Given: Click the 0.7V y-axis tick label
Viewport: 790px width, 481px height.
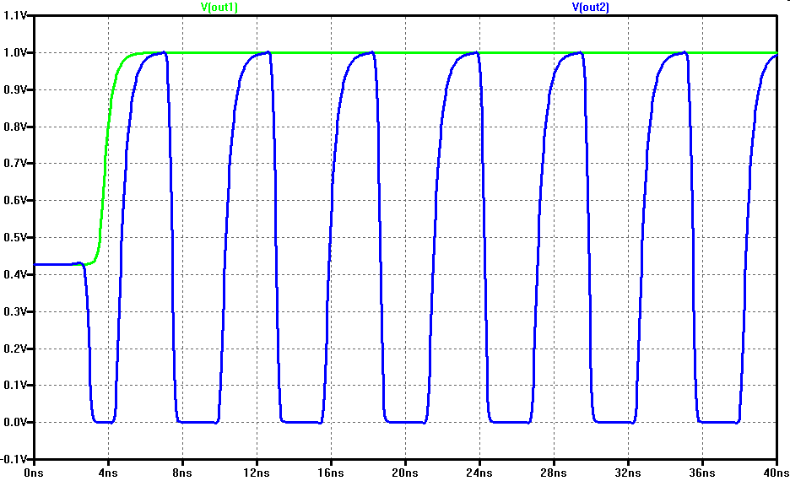Looking at the screenshot, I should click(x=15, y=164).
